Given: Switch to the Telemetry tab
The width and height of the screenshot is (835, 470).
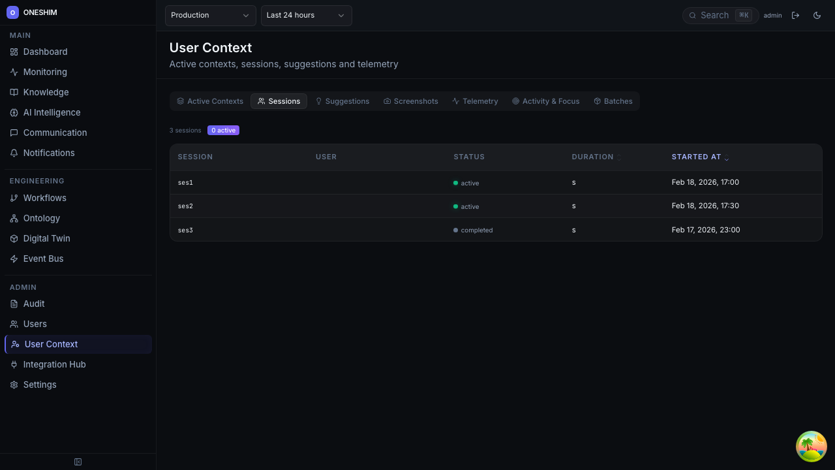Looking at the screenshot, I should coord(474,101).
